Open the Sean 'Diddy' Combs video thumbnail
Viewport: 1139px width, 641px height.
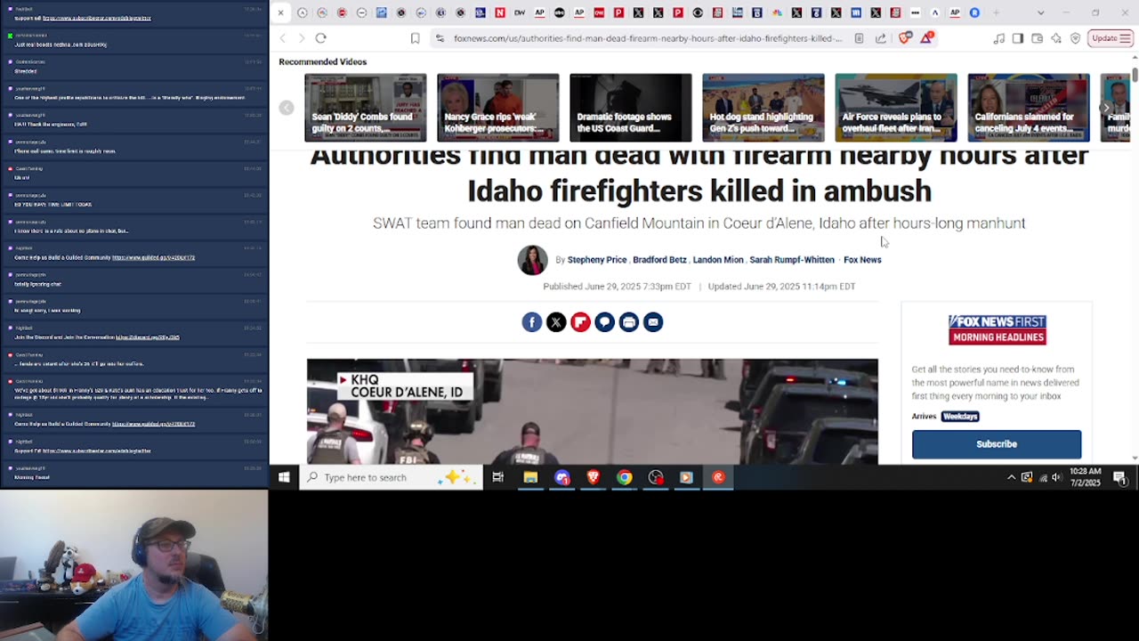click(x=366, y=108)
